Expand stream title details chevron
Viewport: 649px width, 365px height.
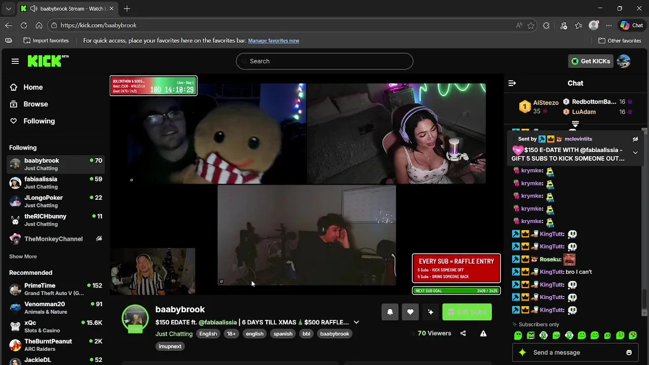coord(356,322)
